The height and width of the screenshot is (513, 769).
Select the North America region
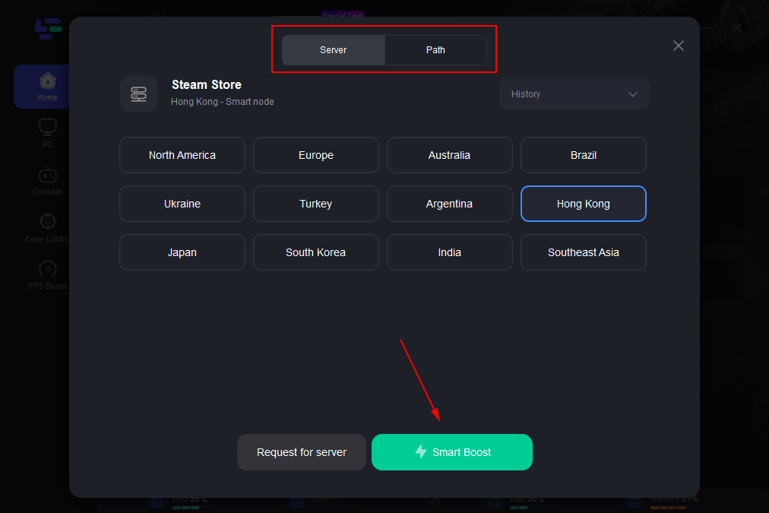[x=182, y=155]
